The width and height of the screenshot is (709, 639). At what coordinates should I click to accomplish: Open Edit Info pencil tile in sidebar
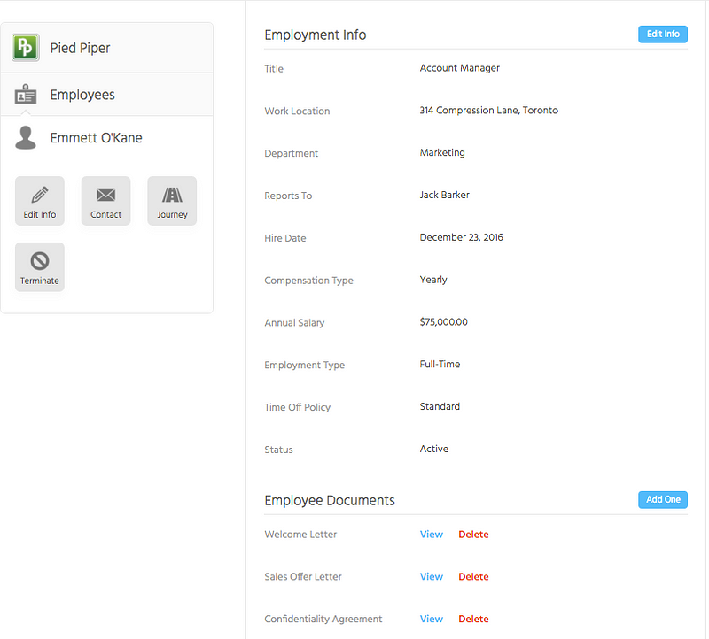(x=40, y=201)
